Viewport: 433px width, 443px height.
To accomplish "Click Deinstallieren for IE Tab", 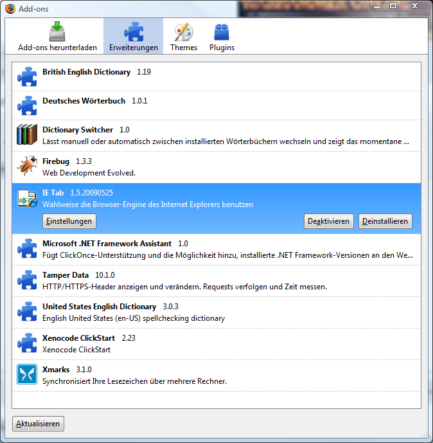I will coord(385,221).
